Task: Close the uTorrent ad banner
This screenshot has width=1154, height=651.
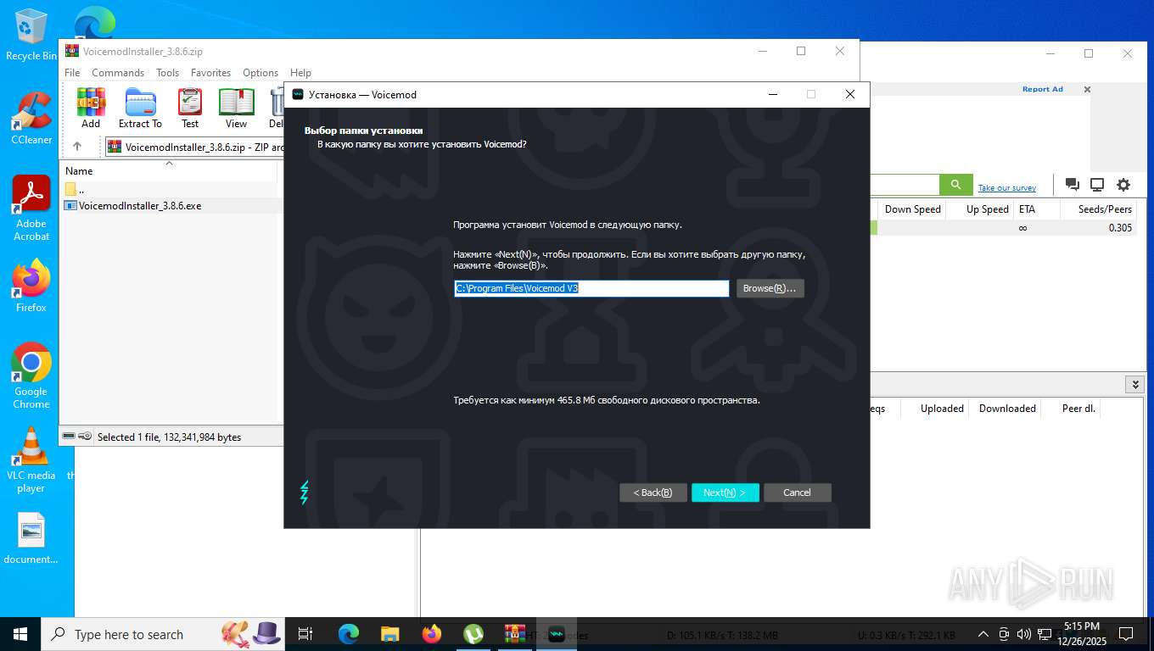Action: click(1088, 89)
